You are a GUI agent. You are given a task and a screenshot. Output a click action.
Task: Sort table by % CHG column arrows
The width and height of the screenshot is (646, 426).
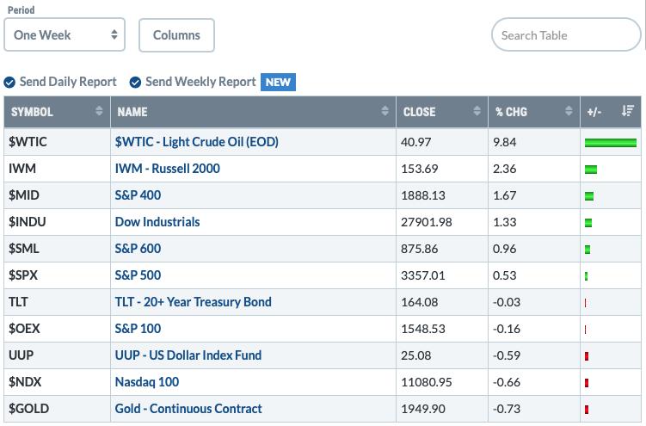(569, 110)
